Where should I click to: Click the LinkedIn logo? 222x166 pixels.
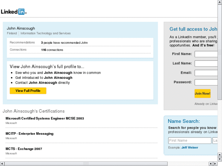pos(14,12)
